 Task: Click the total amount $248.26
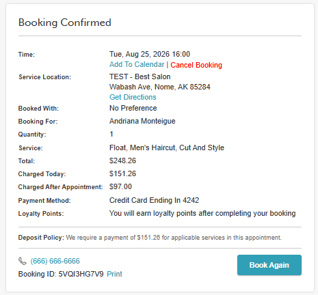pyautogui.click(x=122, y=160)
